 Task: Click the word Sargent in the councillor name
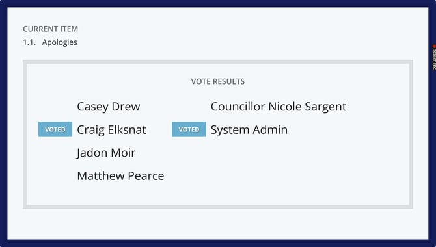point(325,107)
